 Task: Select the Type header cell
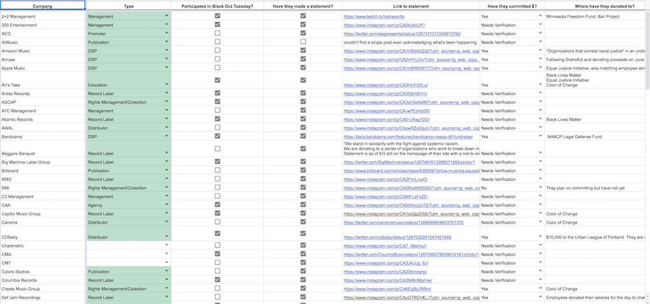(x=129, y=6)
